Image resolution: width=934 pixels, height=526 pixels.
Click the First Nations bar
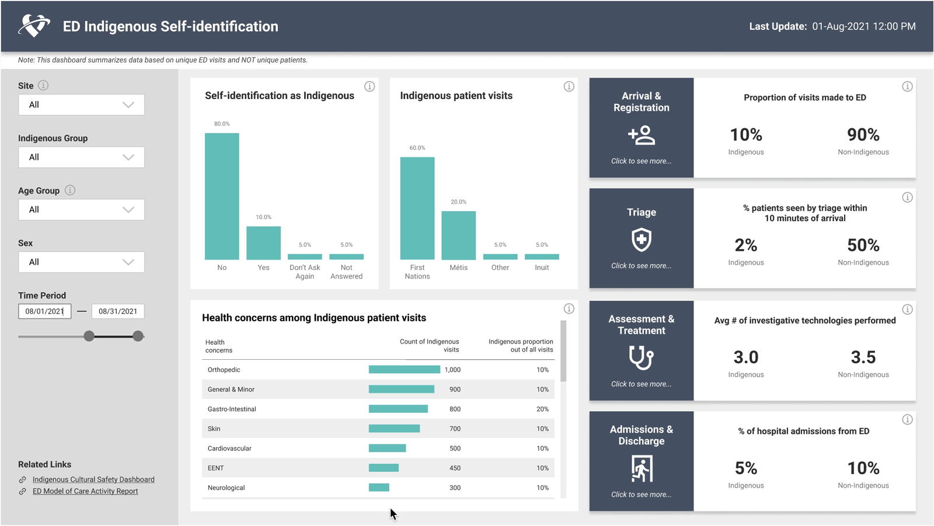[417, 208]
